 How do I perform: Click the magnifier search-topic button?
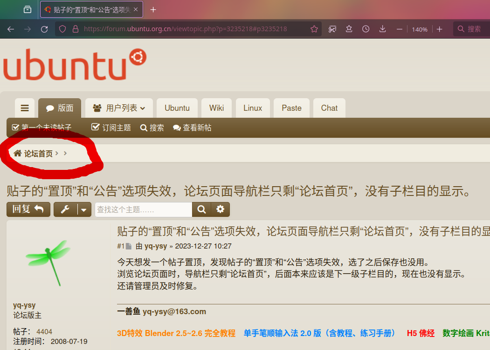(201, 209)
